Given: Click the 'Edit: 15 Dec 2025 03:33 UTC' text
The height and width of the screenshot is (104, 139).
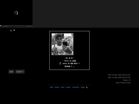Looking at the screenshot, I should [119, 78].
